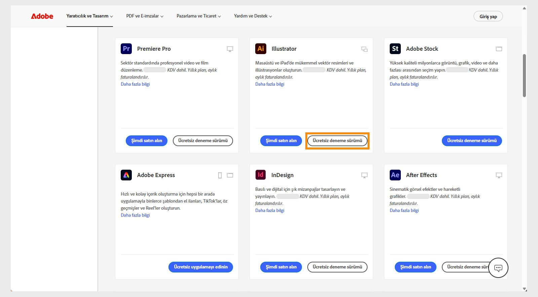Image resolution: width=538 pixels, height=297 pixels.
Task: Open Daha fazla bilgi link under InDesign
Action: pyautogui.click(x=270, y=211)
